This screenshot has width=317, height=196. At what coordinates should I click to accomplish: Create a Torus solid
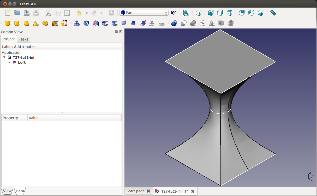tap(45, 24)
